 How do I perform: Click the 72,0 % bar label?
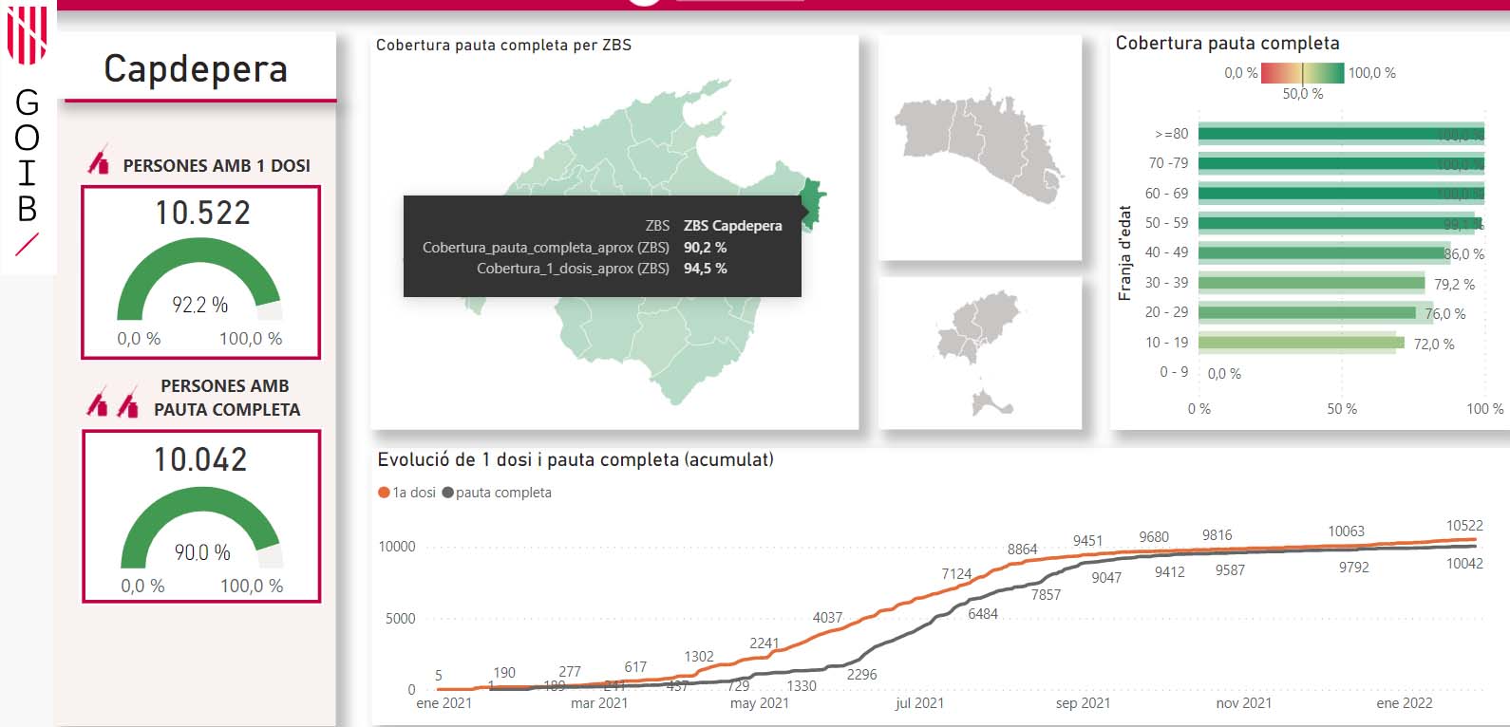(x=1434, y=344)
